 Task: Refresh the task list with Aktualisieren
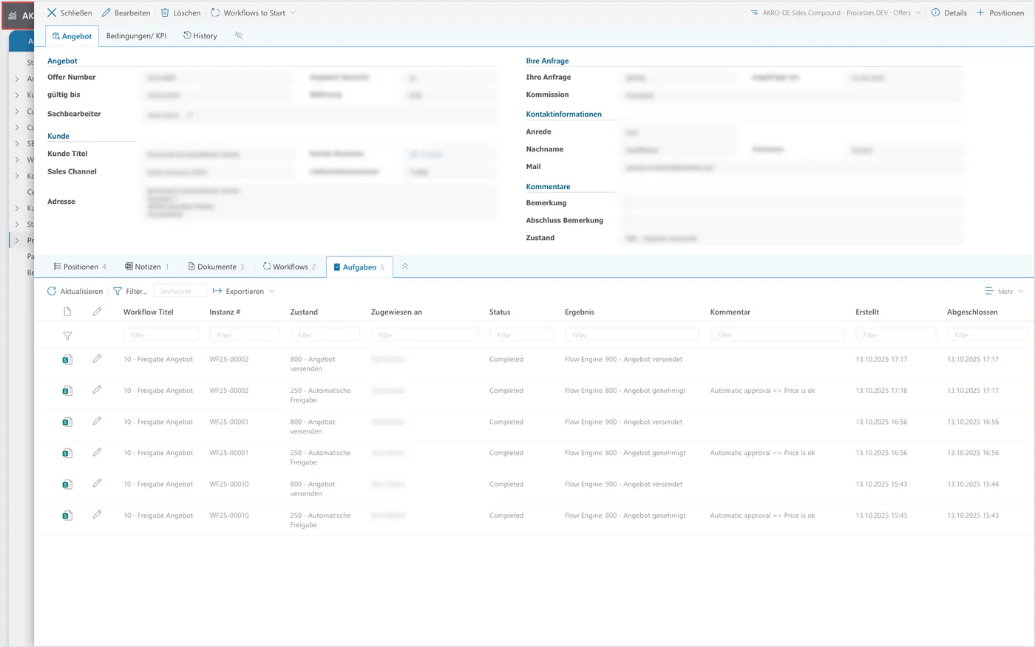[75, 291]
